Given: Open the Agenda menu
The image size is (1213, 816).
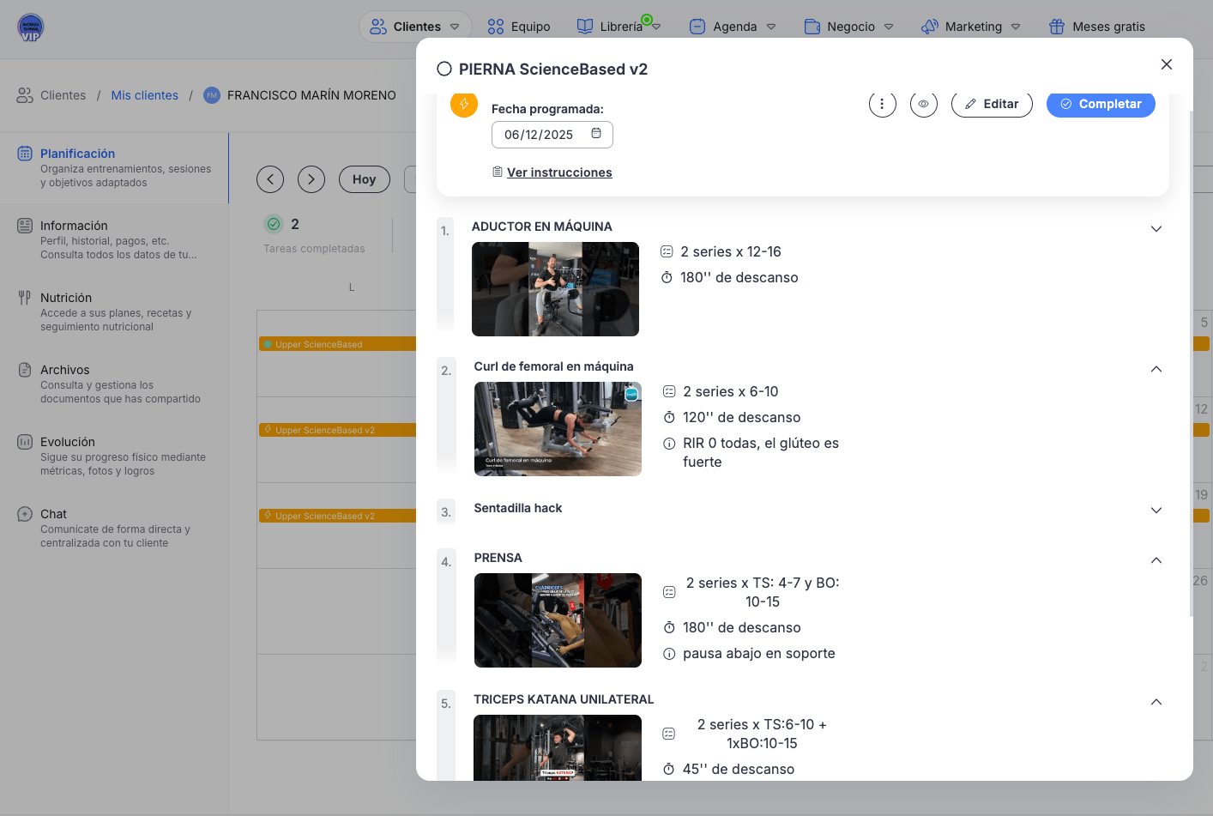Looking at the screenshot, I should pos(733,27).
